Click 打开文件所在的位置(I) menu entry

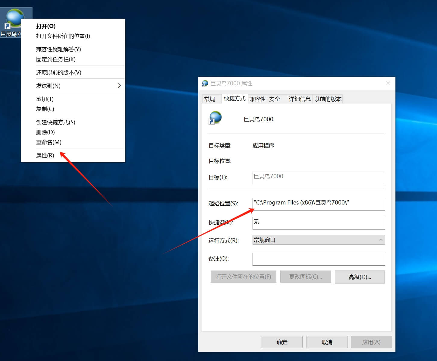[63, 36]
